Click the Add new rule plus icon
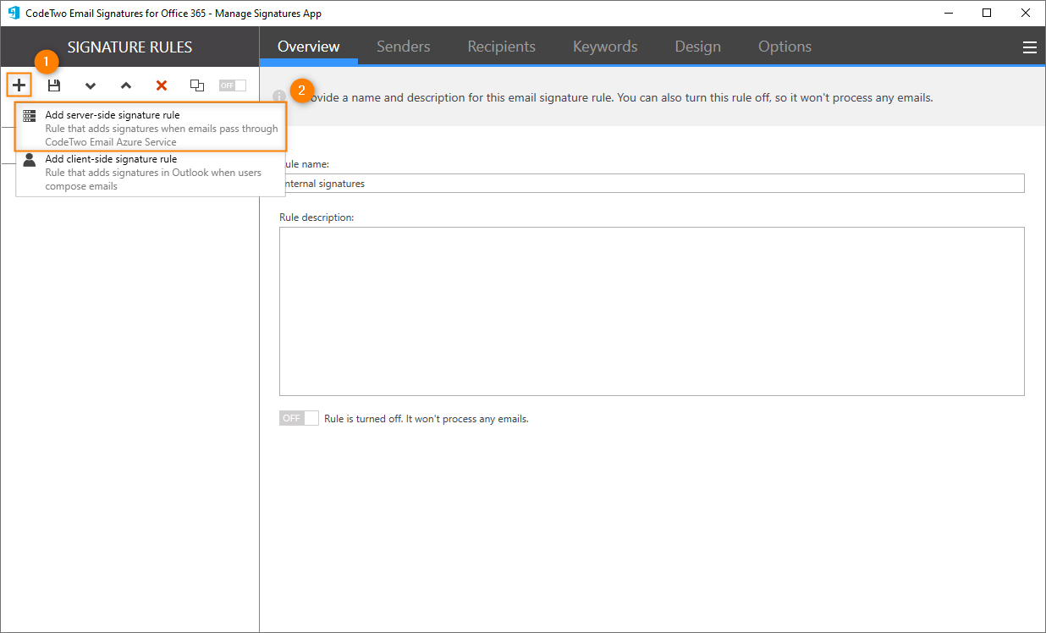 [x=19, y=85]
